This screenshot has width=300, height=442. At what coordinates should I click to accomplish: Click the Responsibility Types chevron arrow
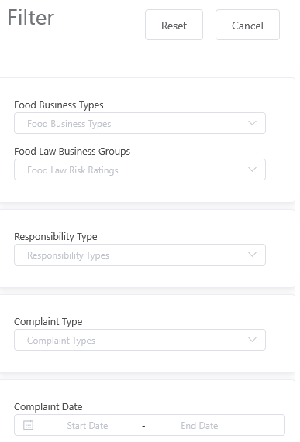(x=252, y=255)
